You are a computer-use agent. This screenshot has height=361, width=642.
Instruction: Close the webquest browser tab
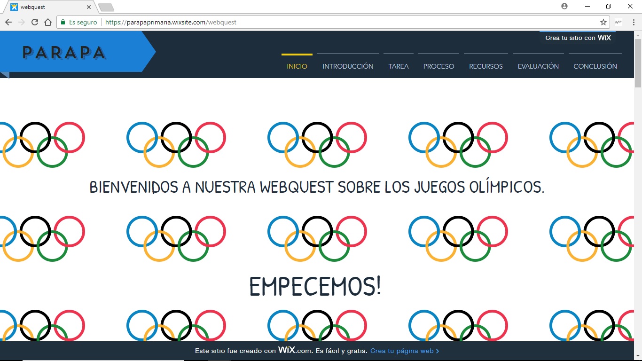point(89,7)
